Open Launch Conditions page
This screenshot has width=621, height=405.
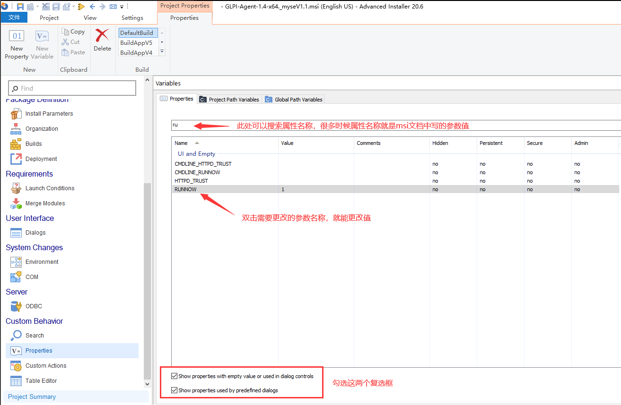[x=50, y=188]
